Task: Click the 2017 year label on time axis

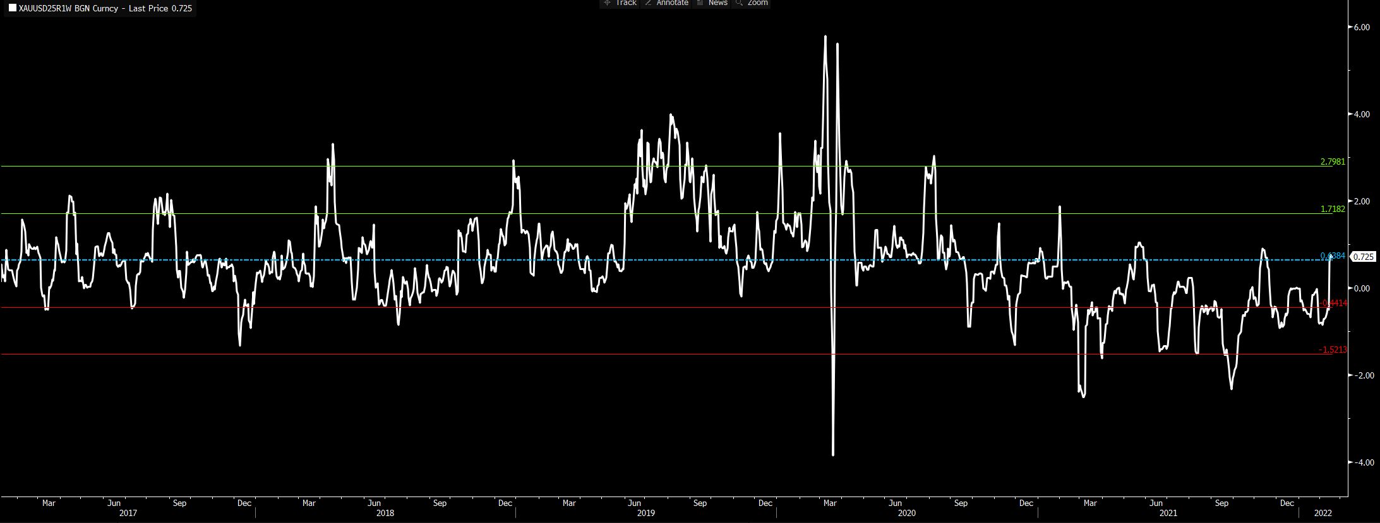Action: click(128, 513)
